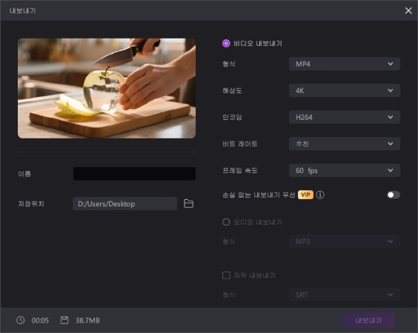This screenshot has width=418, height=333.
Task: Open the H264 encoding dropdown
Action: tap(345, 117)
